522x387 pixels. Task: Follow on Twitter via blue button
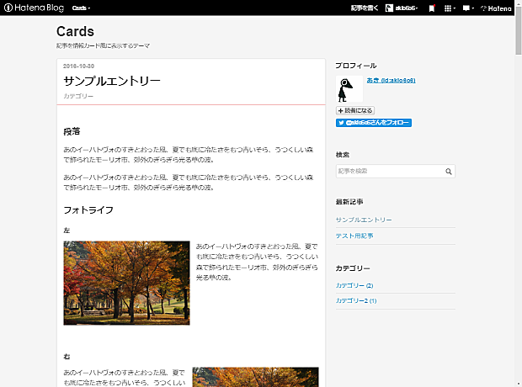point(374,123)
